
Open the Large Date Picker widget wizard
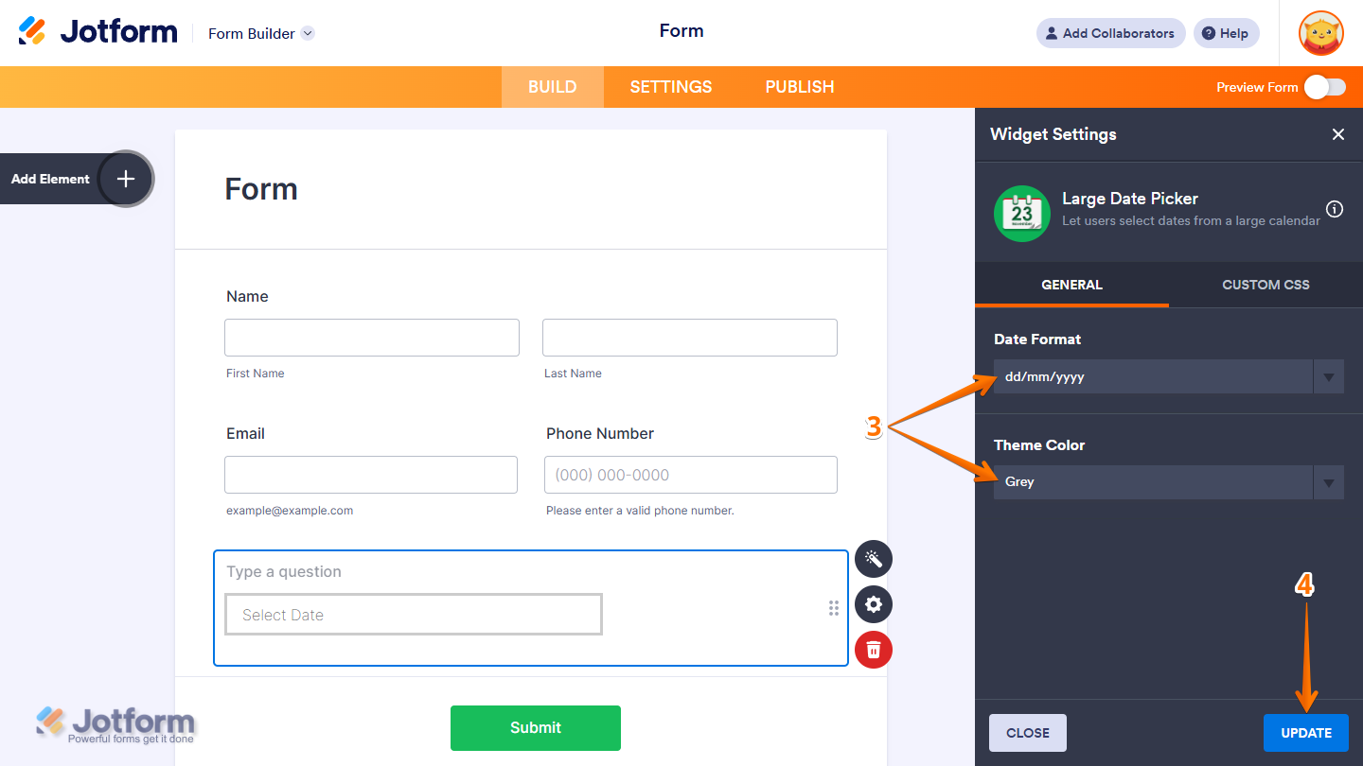click(873, 559)
